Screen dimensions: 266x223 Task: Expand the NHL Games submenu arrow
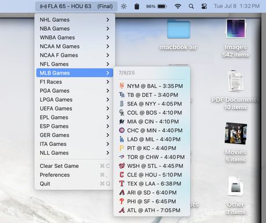[108, 20]
